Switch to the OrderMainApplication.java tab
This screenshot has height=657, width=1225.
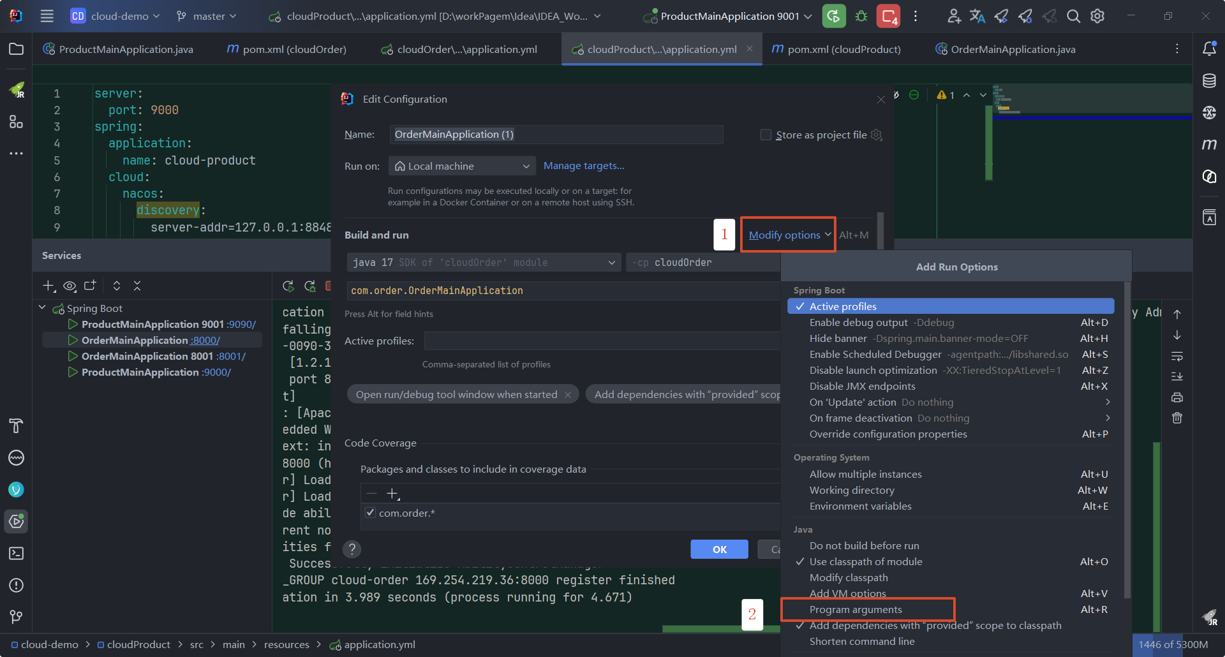pyautogui.click(x=1006, y=49)
